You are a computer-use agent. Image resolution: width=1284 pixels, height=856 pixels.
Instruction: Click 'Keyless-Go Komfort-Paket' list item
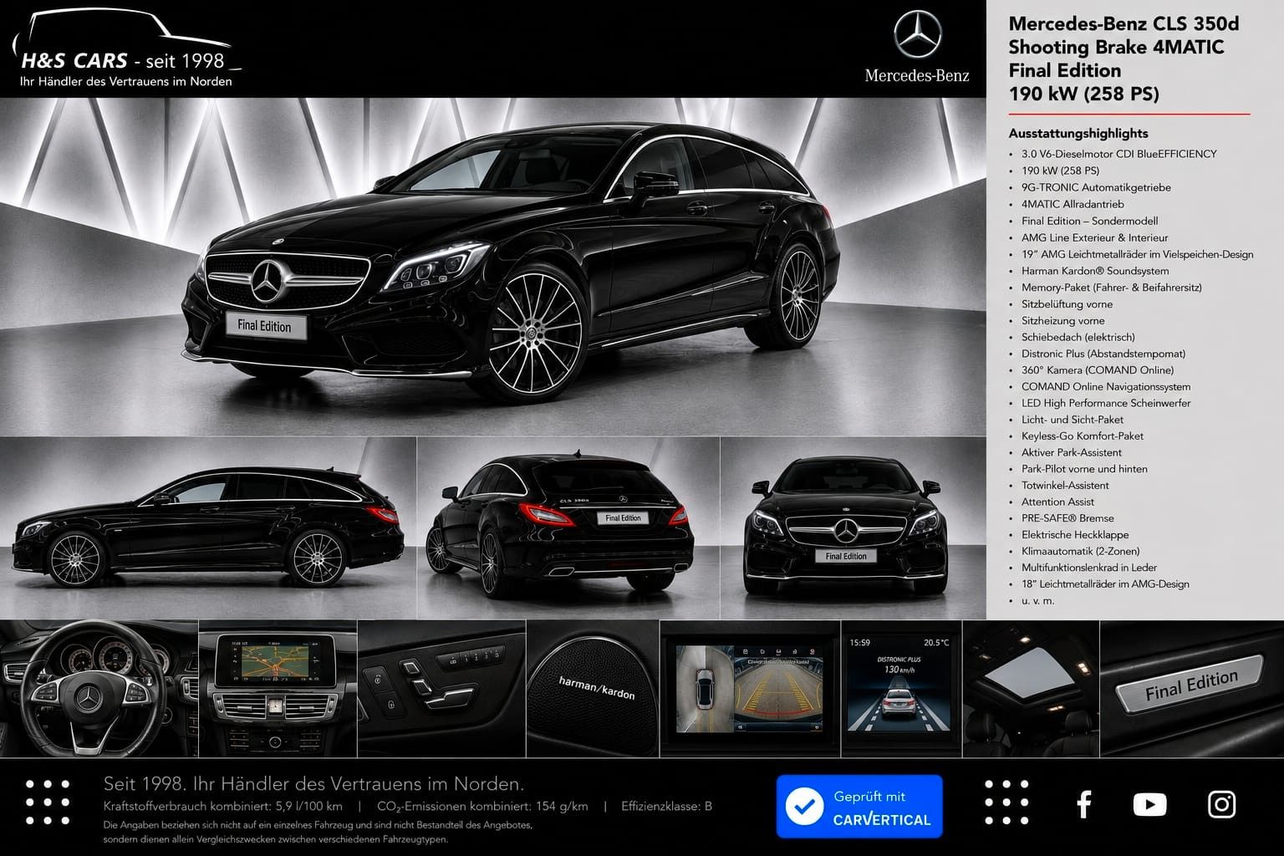click(1082, 436)
